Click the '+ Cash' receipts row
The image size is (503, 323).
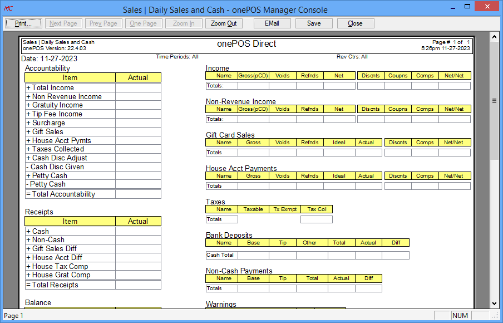pos(93,231)
